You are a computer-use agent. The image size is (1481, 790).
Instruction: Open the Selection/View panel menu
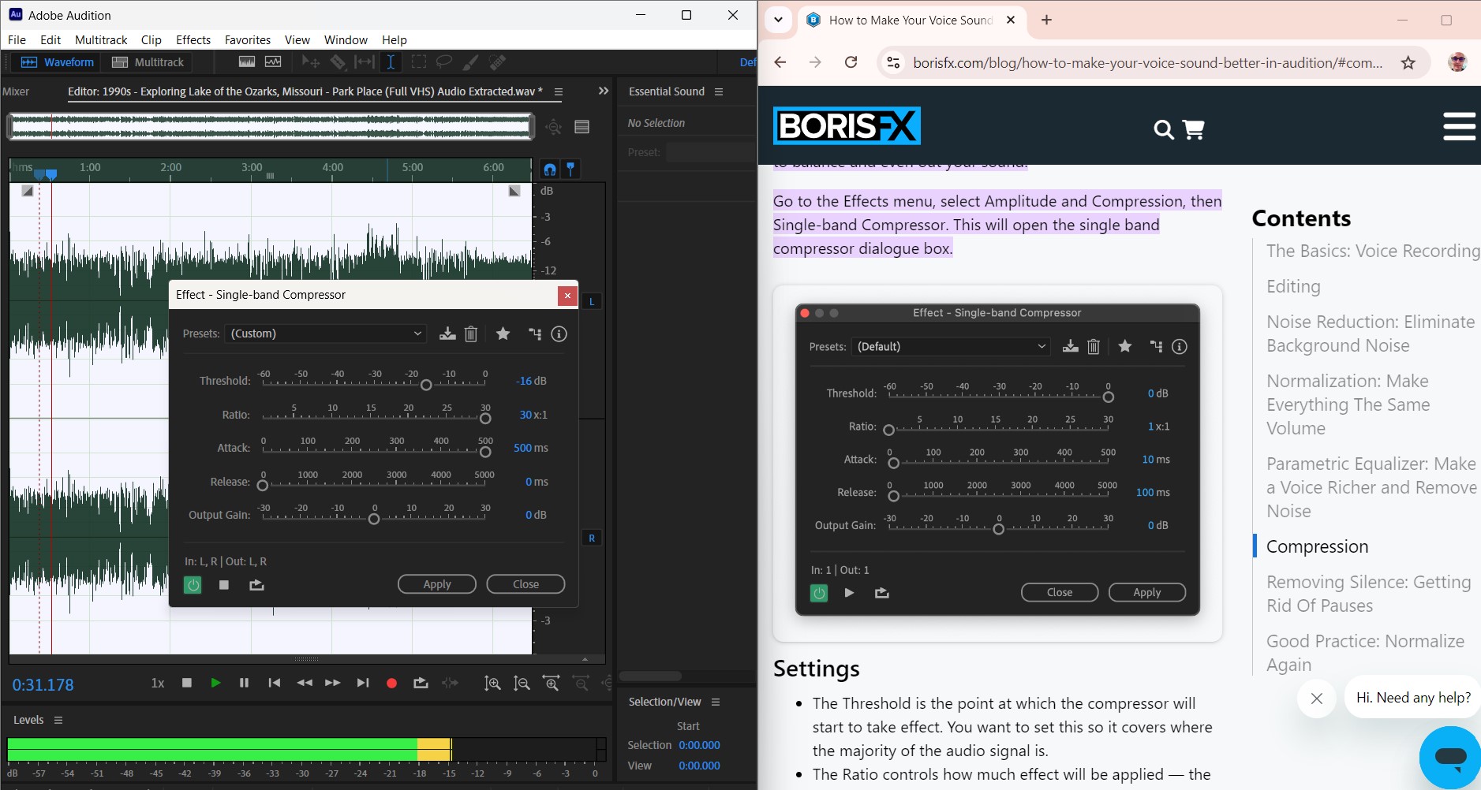pyautogui.click(x=716, y=702)
